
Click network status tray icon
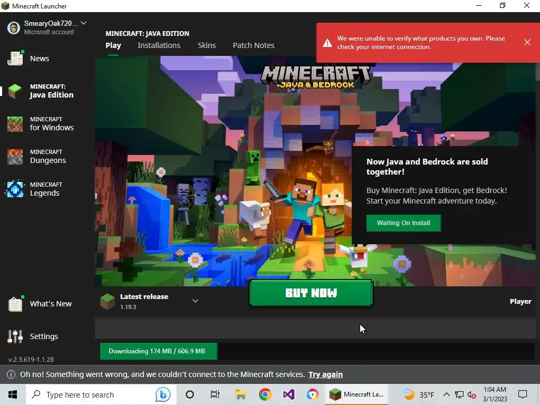click(459, 394)
